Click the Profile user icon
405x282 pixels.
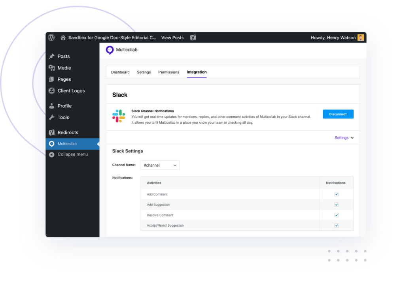click(x=52, y=106)
